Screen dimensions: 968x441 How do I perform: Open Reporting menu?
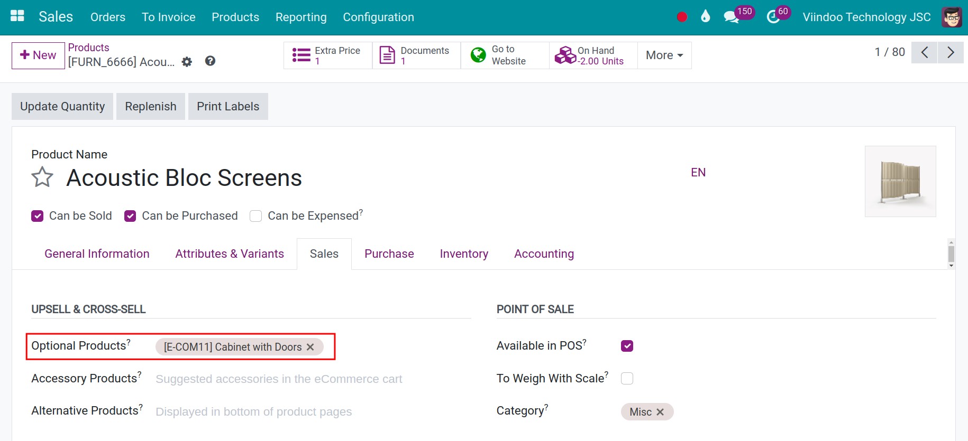301,17
